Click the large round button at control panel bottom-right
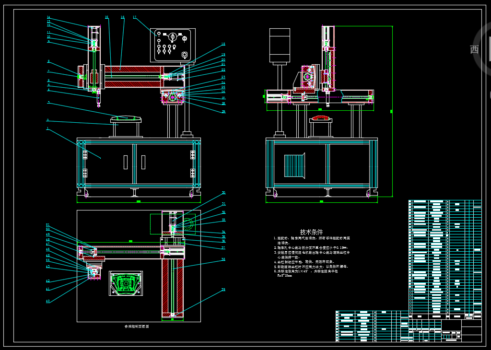 point(185,55)
